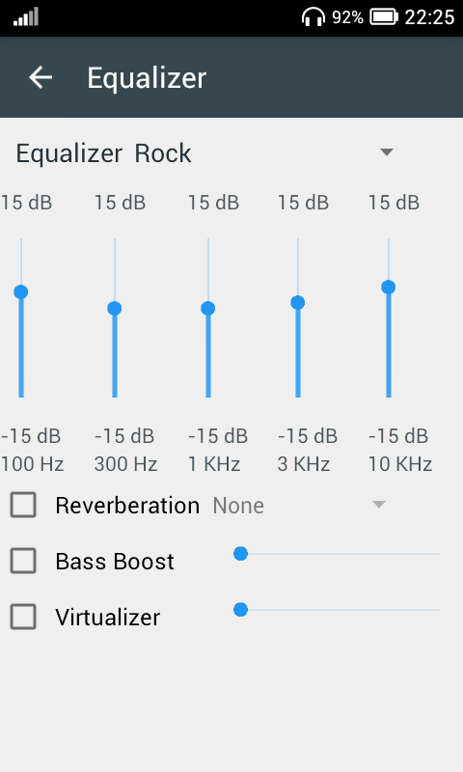Tap the clock time in status bar
Image resolution: width=463 pixels, height=772 pixels.
(429, 17)
